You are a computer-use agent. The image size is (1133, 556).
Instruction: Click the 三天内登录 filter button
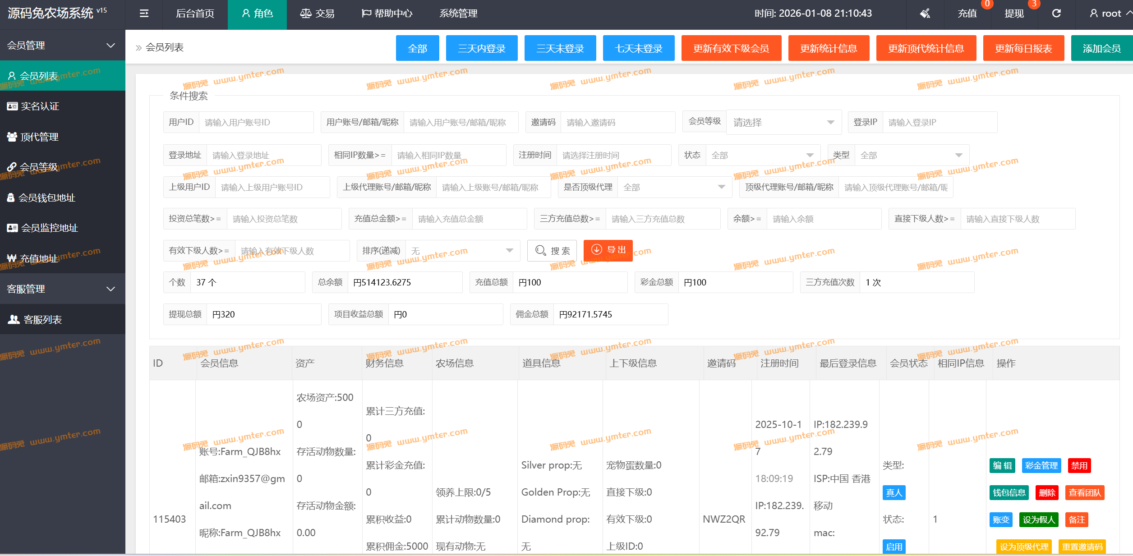tap(481, 48)
